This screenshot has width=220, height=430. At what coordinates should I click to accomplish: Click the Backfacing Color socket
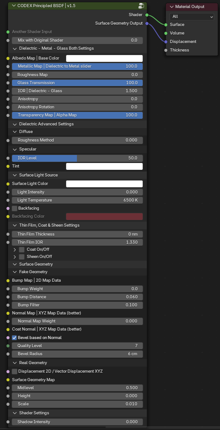8,216
